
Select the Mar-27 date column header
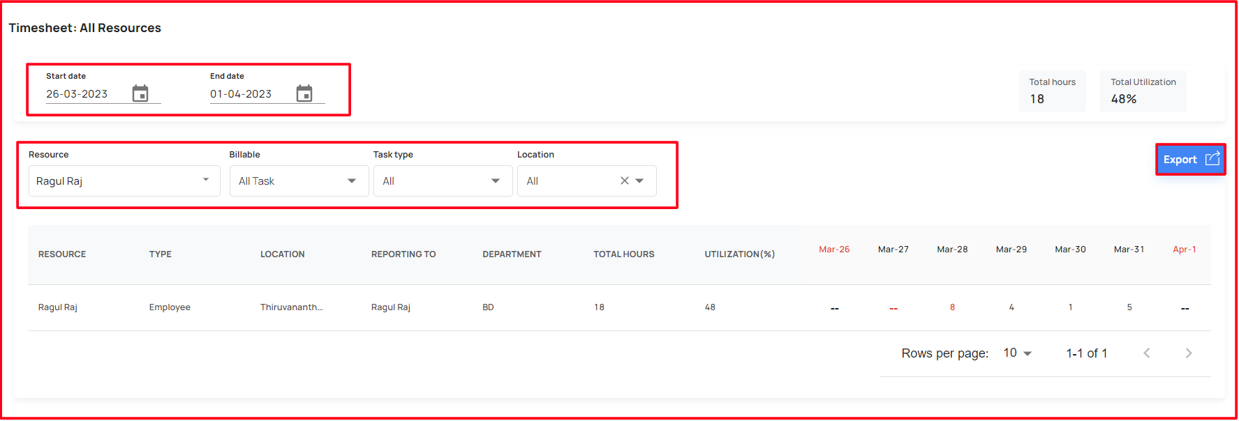pyautogui.click(x=893, y=250)
